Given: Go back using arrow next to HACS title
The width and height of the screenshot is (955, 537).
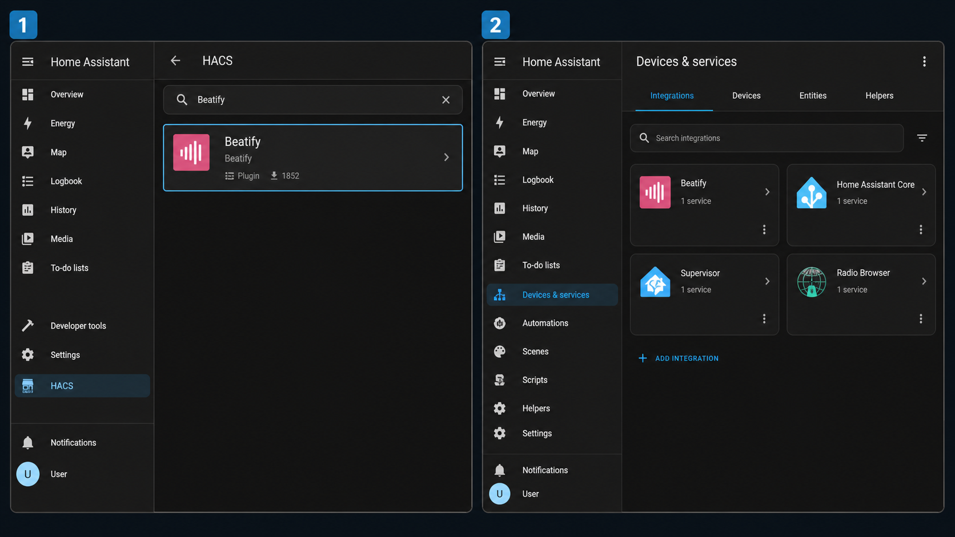Looking at the screenshot, I should [x=175, y=60].
